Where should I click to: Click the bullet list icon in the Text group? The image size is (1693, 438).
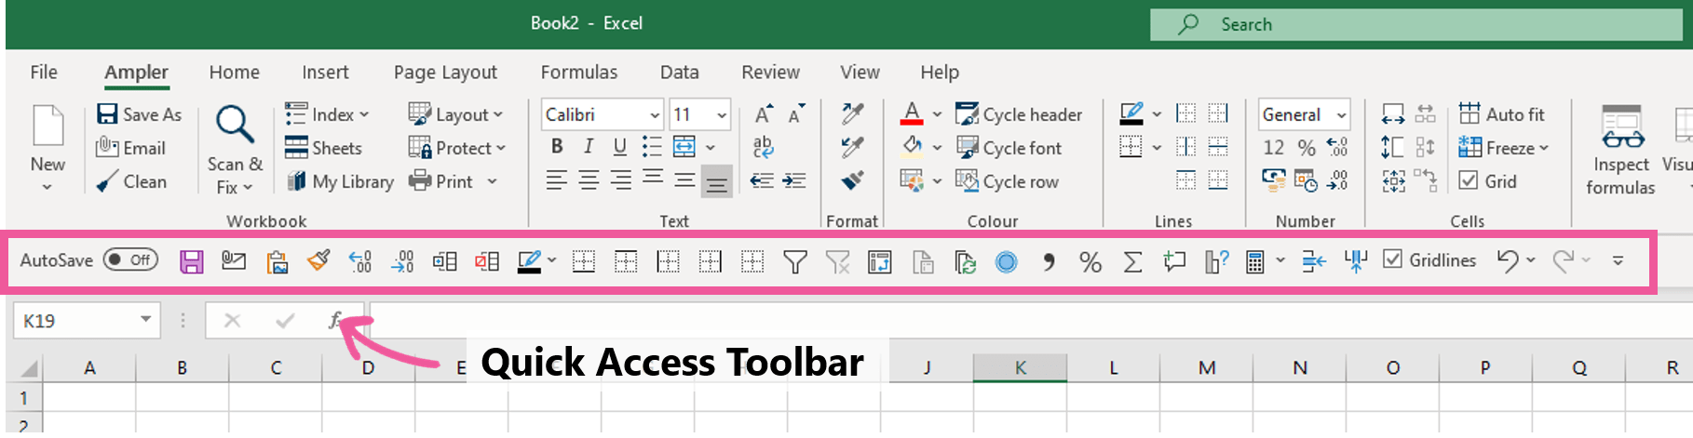(652, 147)
